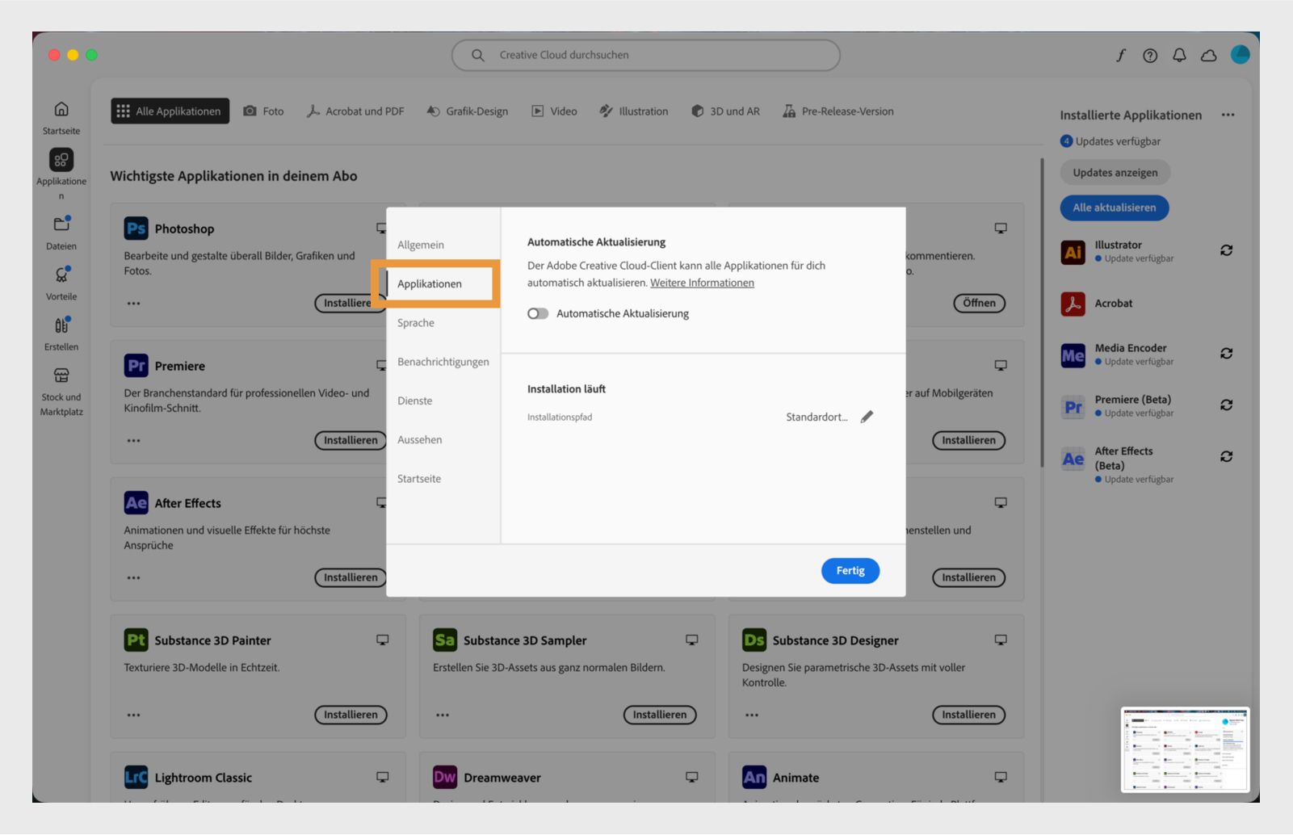The height and width of the screenshot is (835, 1293).
Task: Click the cloud sync status icon
Action: [x=1208, y=55]
